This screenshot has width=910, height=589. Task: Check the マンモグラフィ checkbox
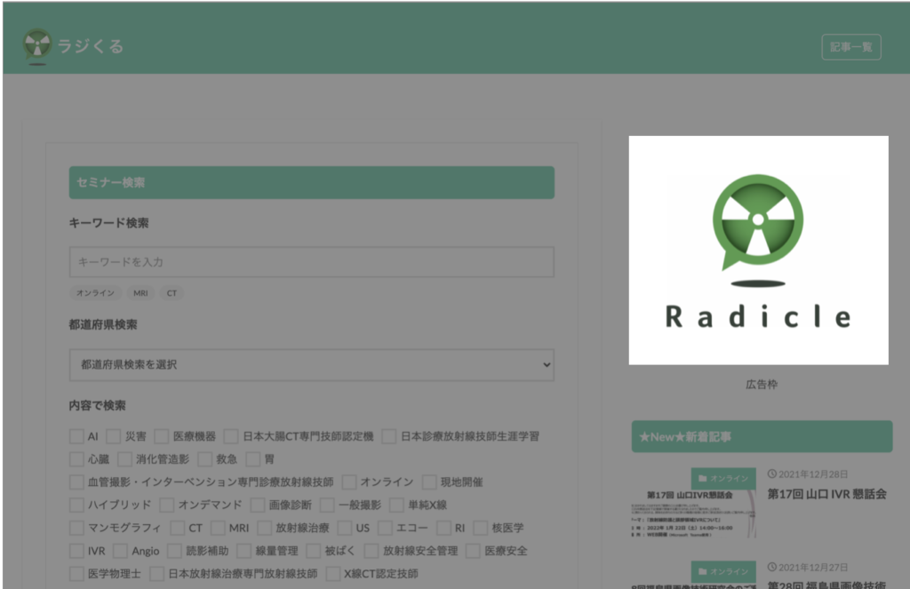point(76,528)
